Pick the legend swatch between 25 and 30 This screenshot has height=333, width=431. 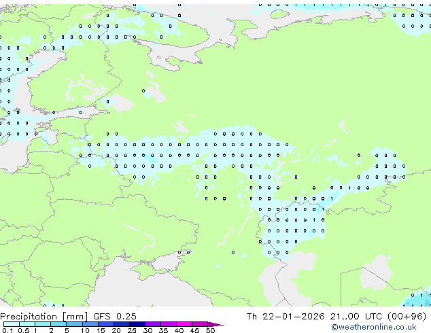(137, 324)
